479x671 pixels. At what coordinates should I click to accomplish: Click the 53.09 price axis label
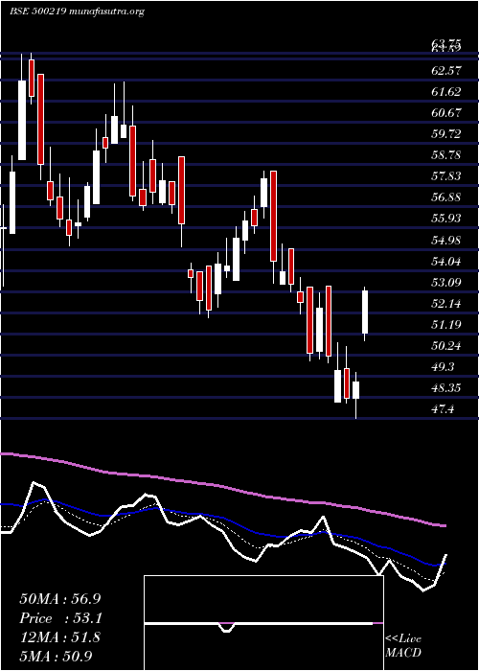tap(446, 282)
